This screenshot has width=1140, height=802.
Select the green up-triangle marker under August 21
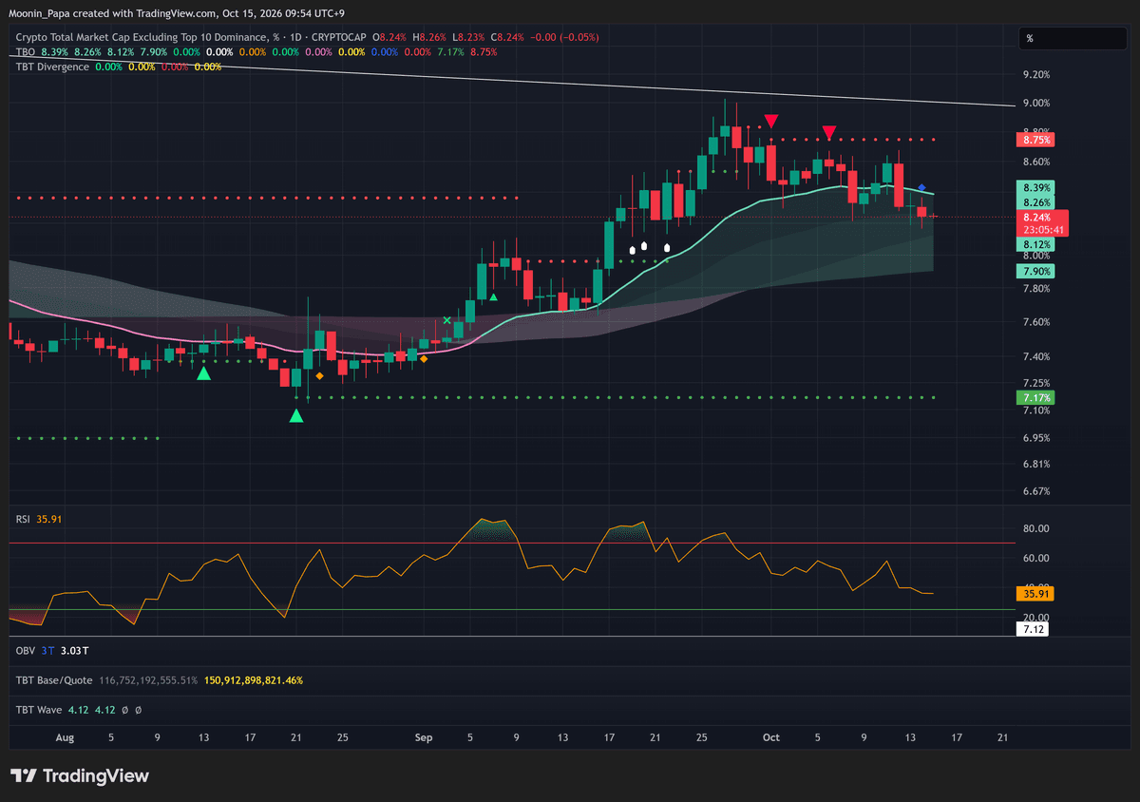[296, 415]
